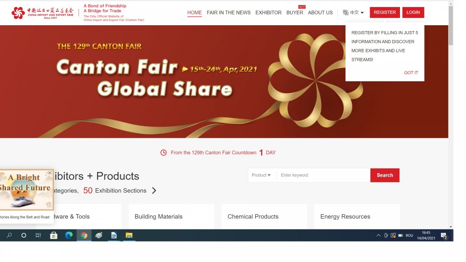Screen dimensions: 466x262
Task: Switch ROU keyboard language indicator
Action: pos(409,236)
